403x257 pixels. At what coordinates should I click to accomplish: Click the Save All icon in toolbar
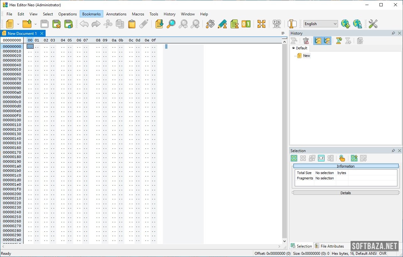click(x=68, y=24)
